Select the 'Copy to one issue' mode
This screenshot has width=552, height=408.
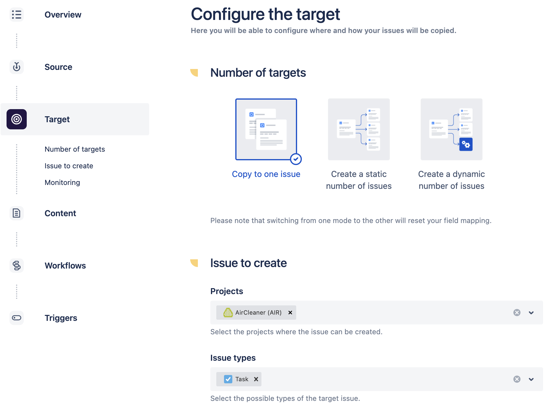(x=266, y=130)
